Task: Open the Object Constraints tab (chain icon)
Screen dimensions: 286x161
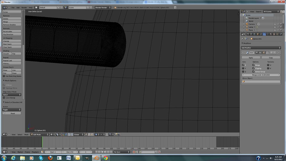Action: (261, 34)
